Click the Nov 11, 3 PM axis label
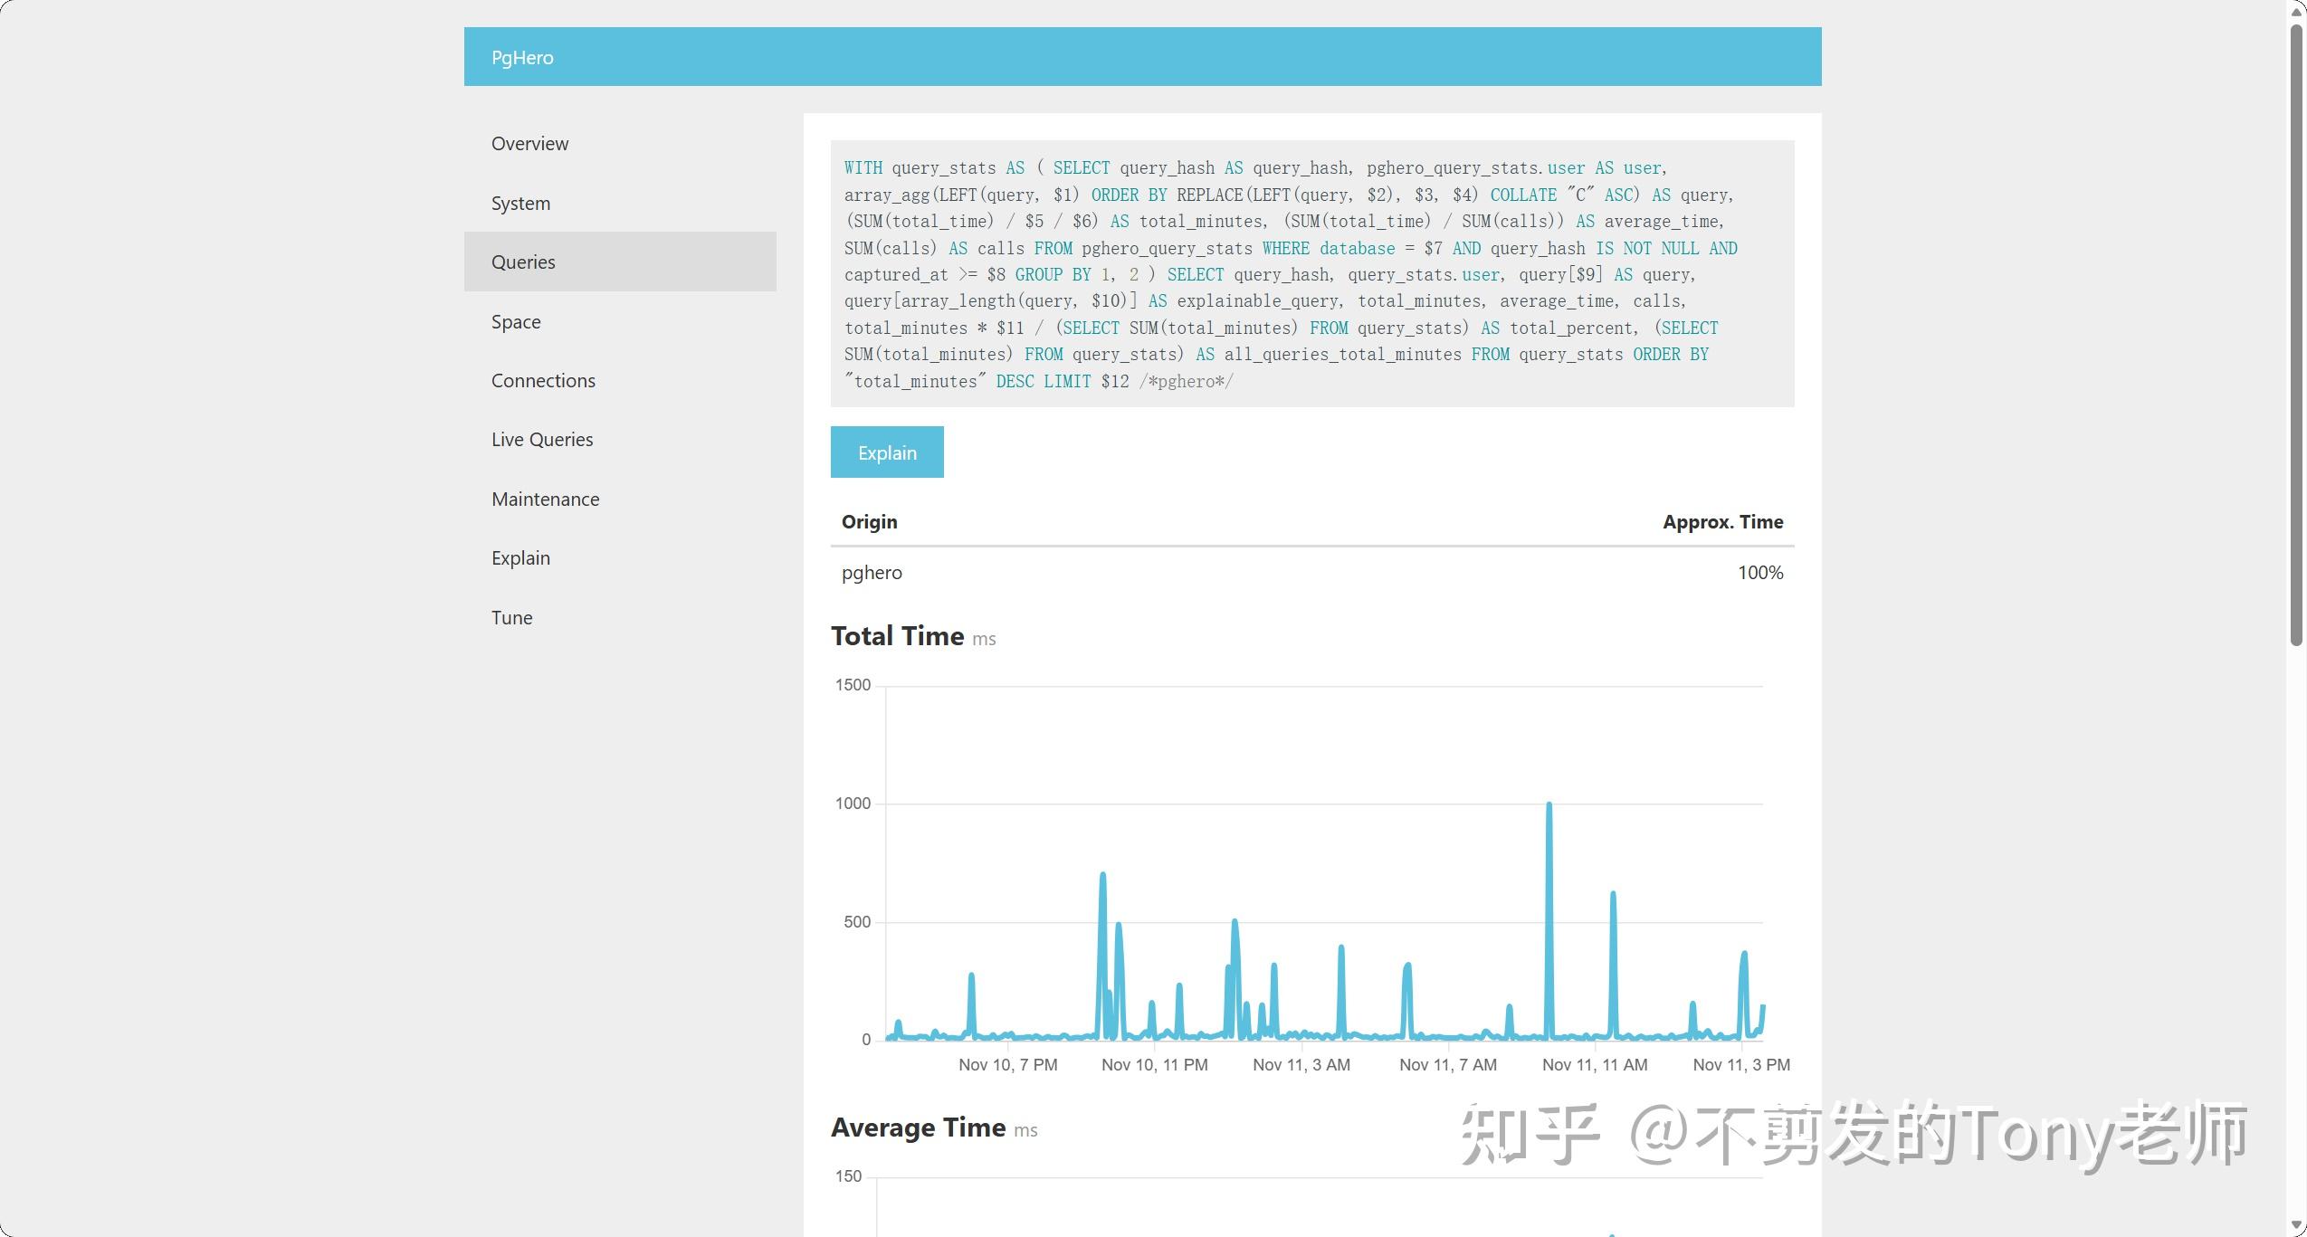Viewport: 2307px width, 1237px height. click(x=1741, y=1065)
